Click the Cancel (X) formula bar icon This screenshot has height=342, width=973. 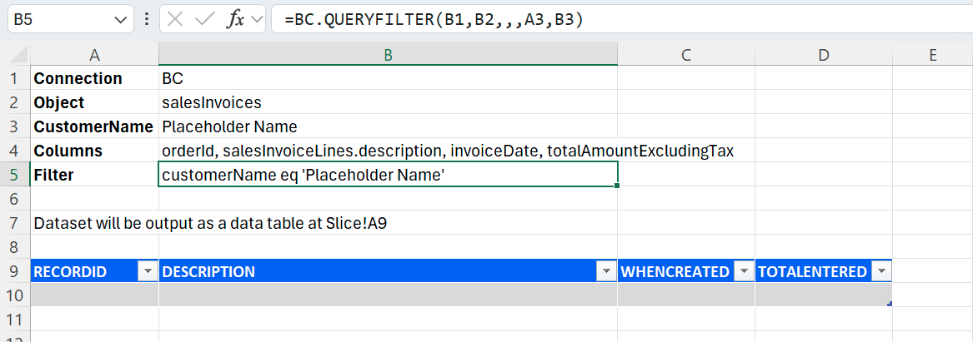click(175, 19)
